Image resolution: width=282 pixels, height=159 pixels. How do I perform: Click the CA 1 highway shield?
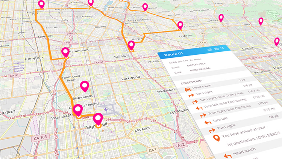(x=153, y=150)
